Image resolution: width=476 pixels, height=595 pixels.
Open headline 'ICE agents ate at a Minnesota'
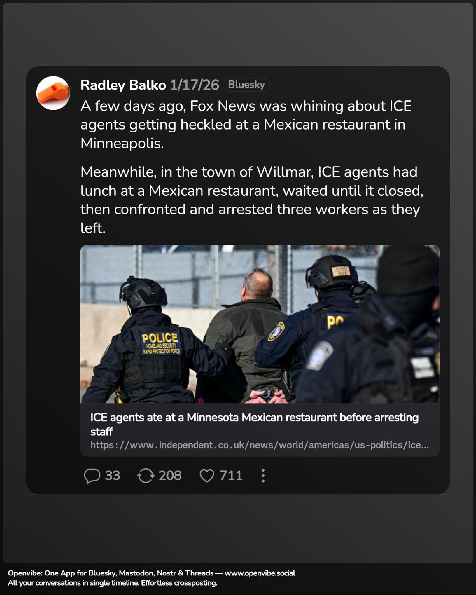pos(254,424)
